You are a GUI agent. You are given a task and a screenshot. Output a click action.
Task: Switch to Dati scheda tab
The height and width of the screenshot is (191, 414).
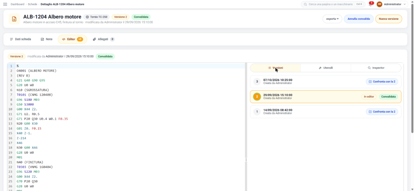click(x=20, y=39)
